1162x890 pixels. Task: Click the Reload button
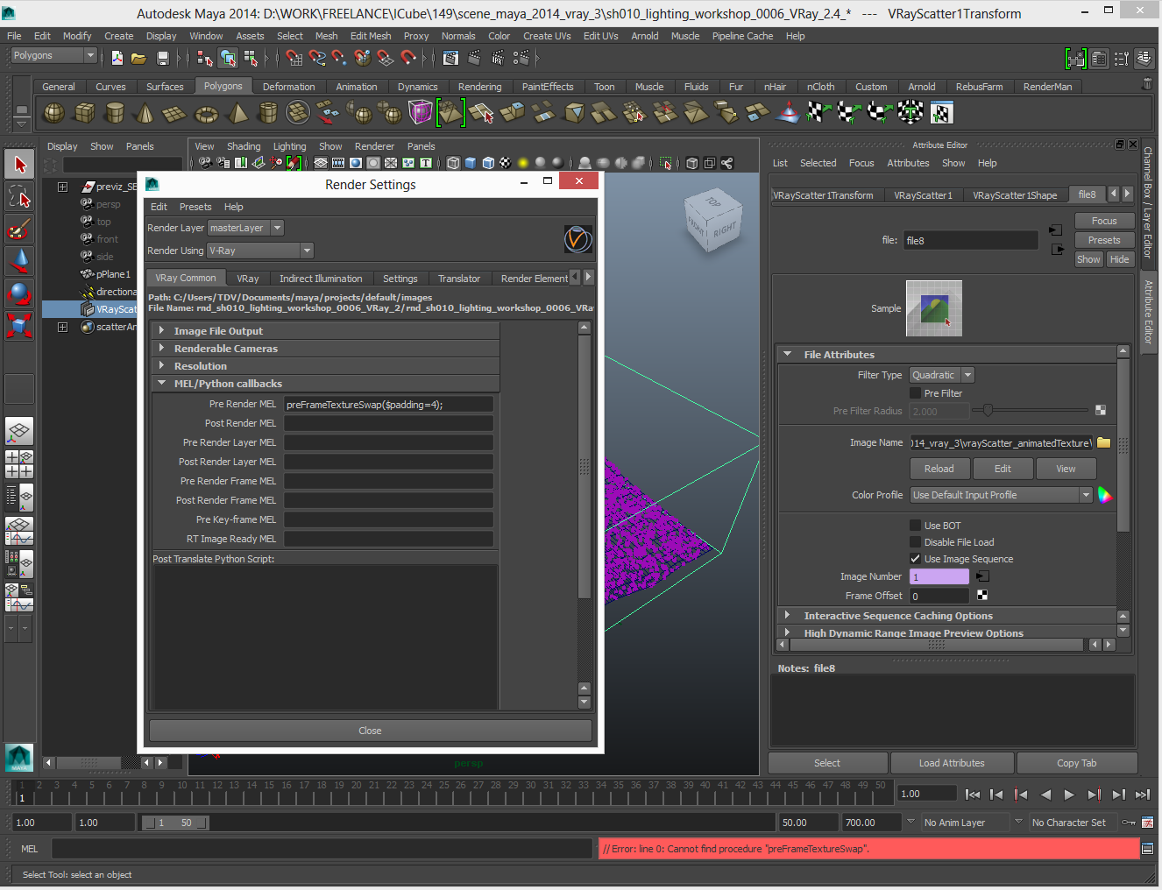939,469
